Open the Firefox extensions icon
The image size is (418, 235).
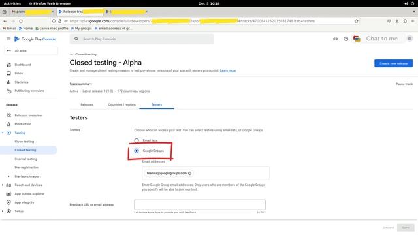[405, 21]
